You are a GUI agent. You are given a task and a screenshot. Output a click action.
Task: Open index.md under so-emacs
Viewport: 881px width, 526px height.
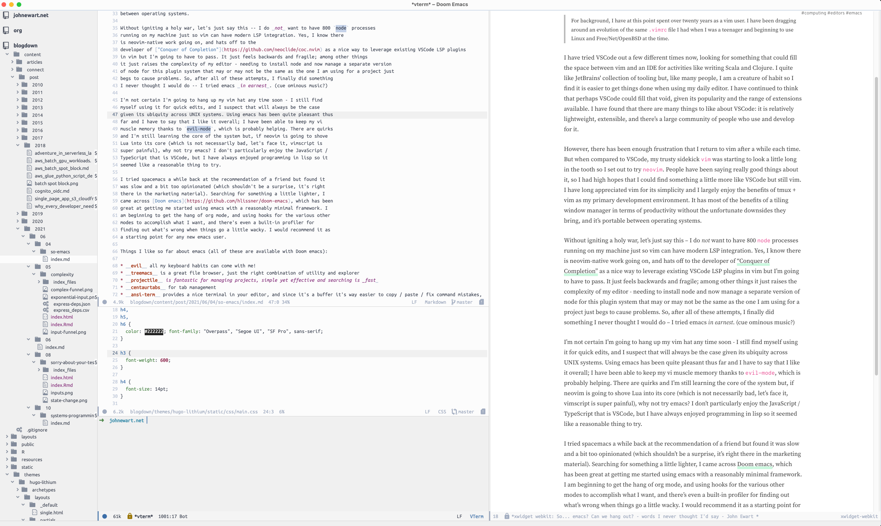coord(60,259)
